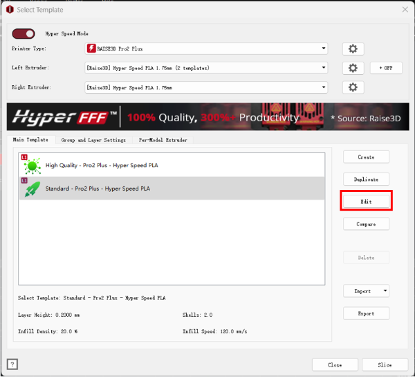Switch to Per-Model Extruder tab
Image resolution: width=415 pixels, height=377 pixels.
click(x=163, y=140)
